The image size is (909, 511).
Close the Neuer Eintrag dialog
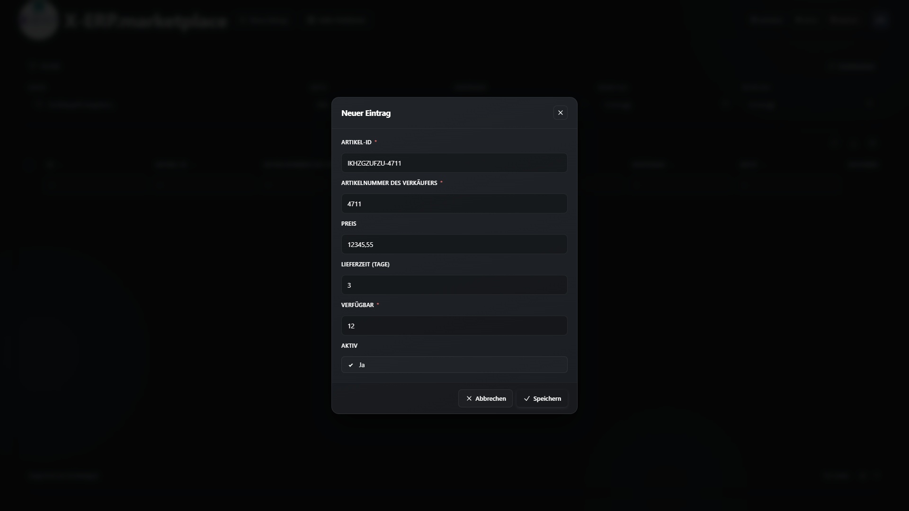pyautogui.click(x=561, y=113)
